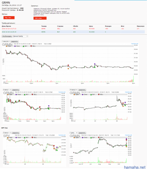The image size is (147, 169).
Task: Click the orange Open diamond marker on the 1 MIN chart
Action: pos(68,69)
